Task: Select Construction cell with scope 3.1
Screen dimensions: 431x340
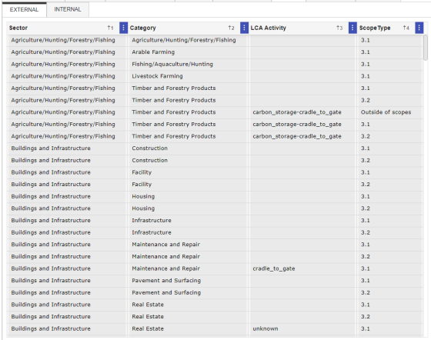Action: click(188, 148)
